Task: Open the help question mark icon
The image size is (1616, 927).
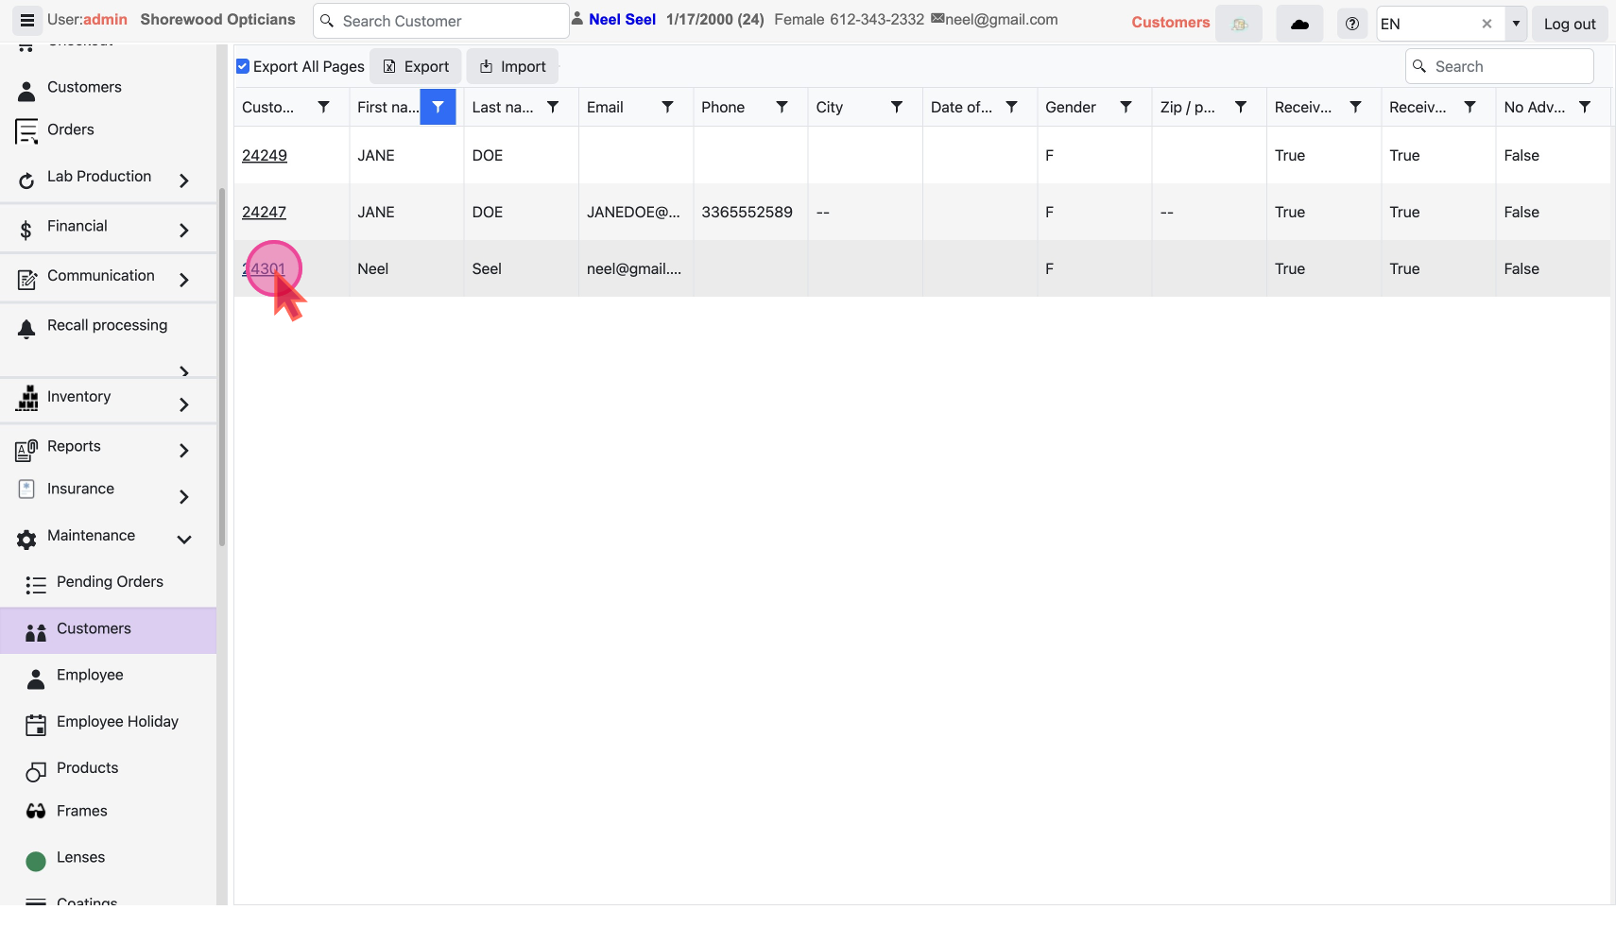Action: [x=1351, y=24]
